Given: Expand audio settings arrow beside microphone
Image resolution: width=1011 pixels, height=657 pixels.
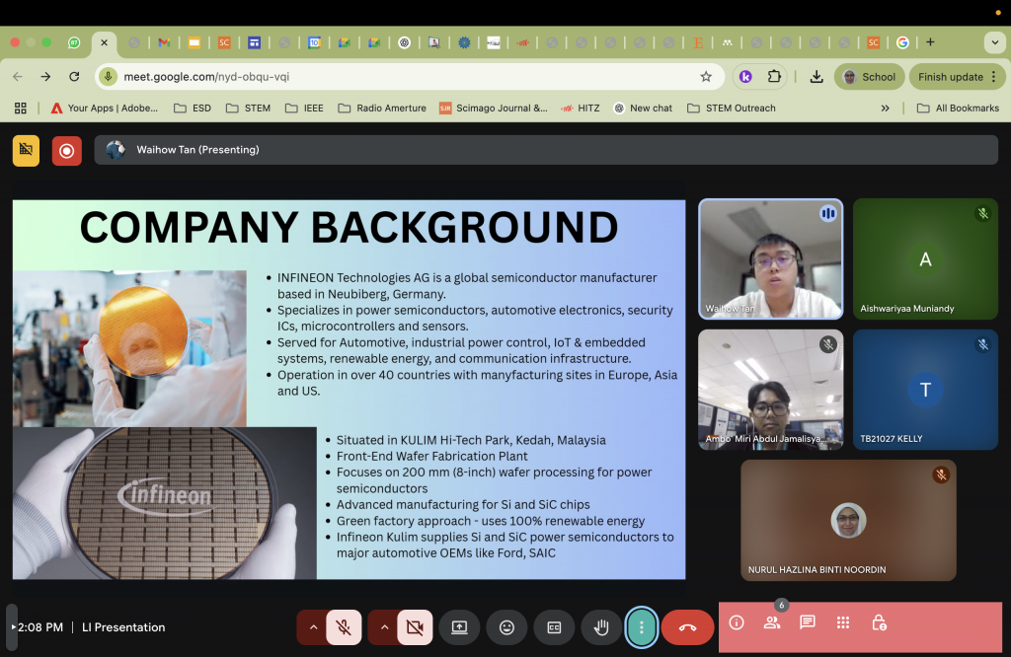Looking at the screenshot, I should click(x=313, y=626).
